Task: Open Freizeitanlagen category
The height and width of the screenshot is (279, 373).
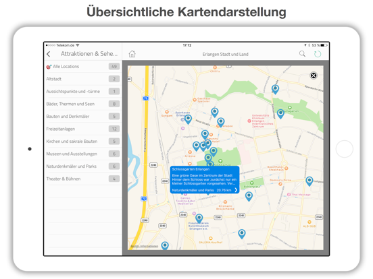Action: [83, 129]
